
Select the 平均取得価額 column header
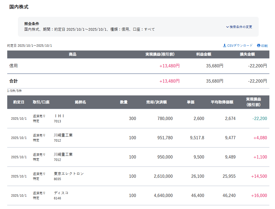tap(222, 102)
